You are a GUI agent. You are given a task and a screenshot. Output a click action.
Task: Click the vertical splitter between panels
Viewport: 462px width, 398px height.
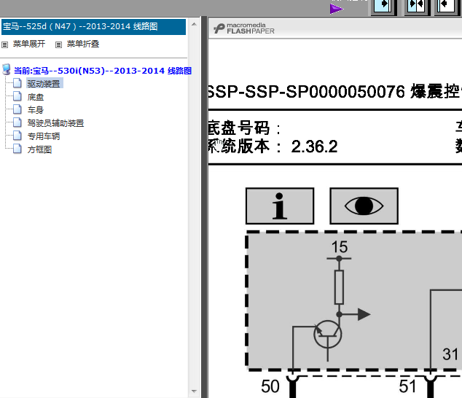tap(204, 207)
